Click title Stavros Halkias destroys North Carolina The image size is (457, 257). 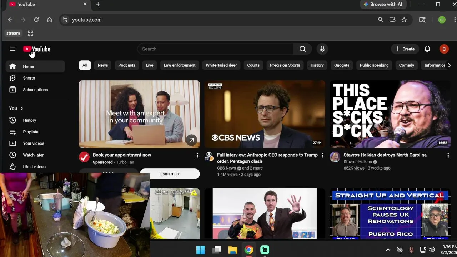[x=385, y=155]
